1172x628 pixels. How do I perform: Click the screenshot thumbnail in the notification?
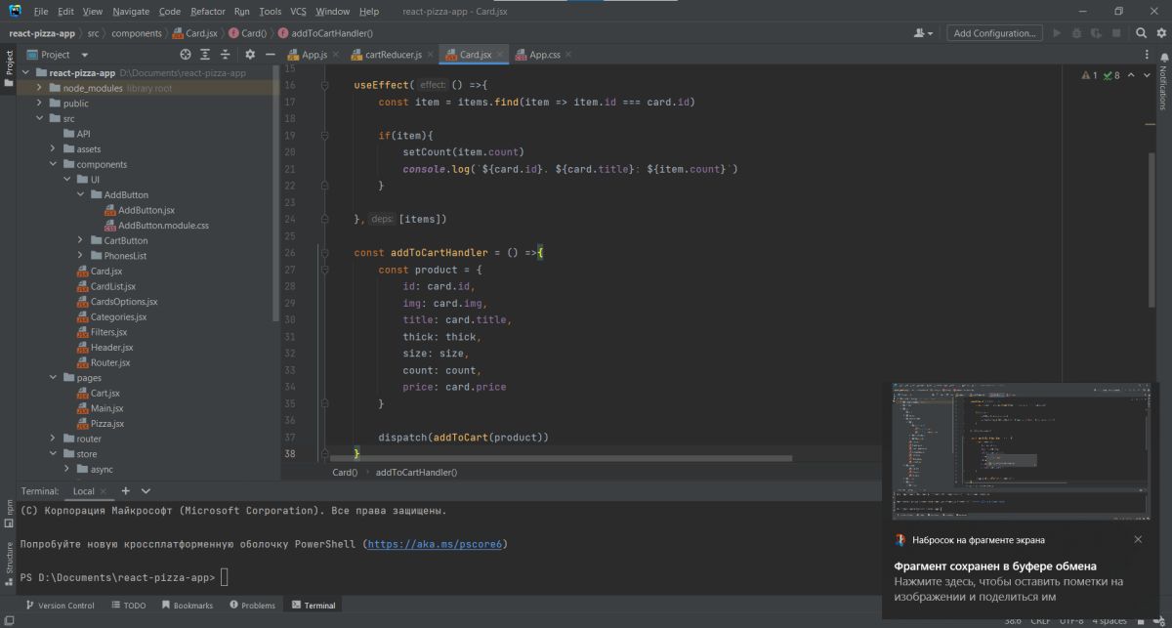[x=1020, y=450]
